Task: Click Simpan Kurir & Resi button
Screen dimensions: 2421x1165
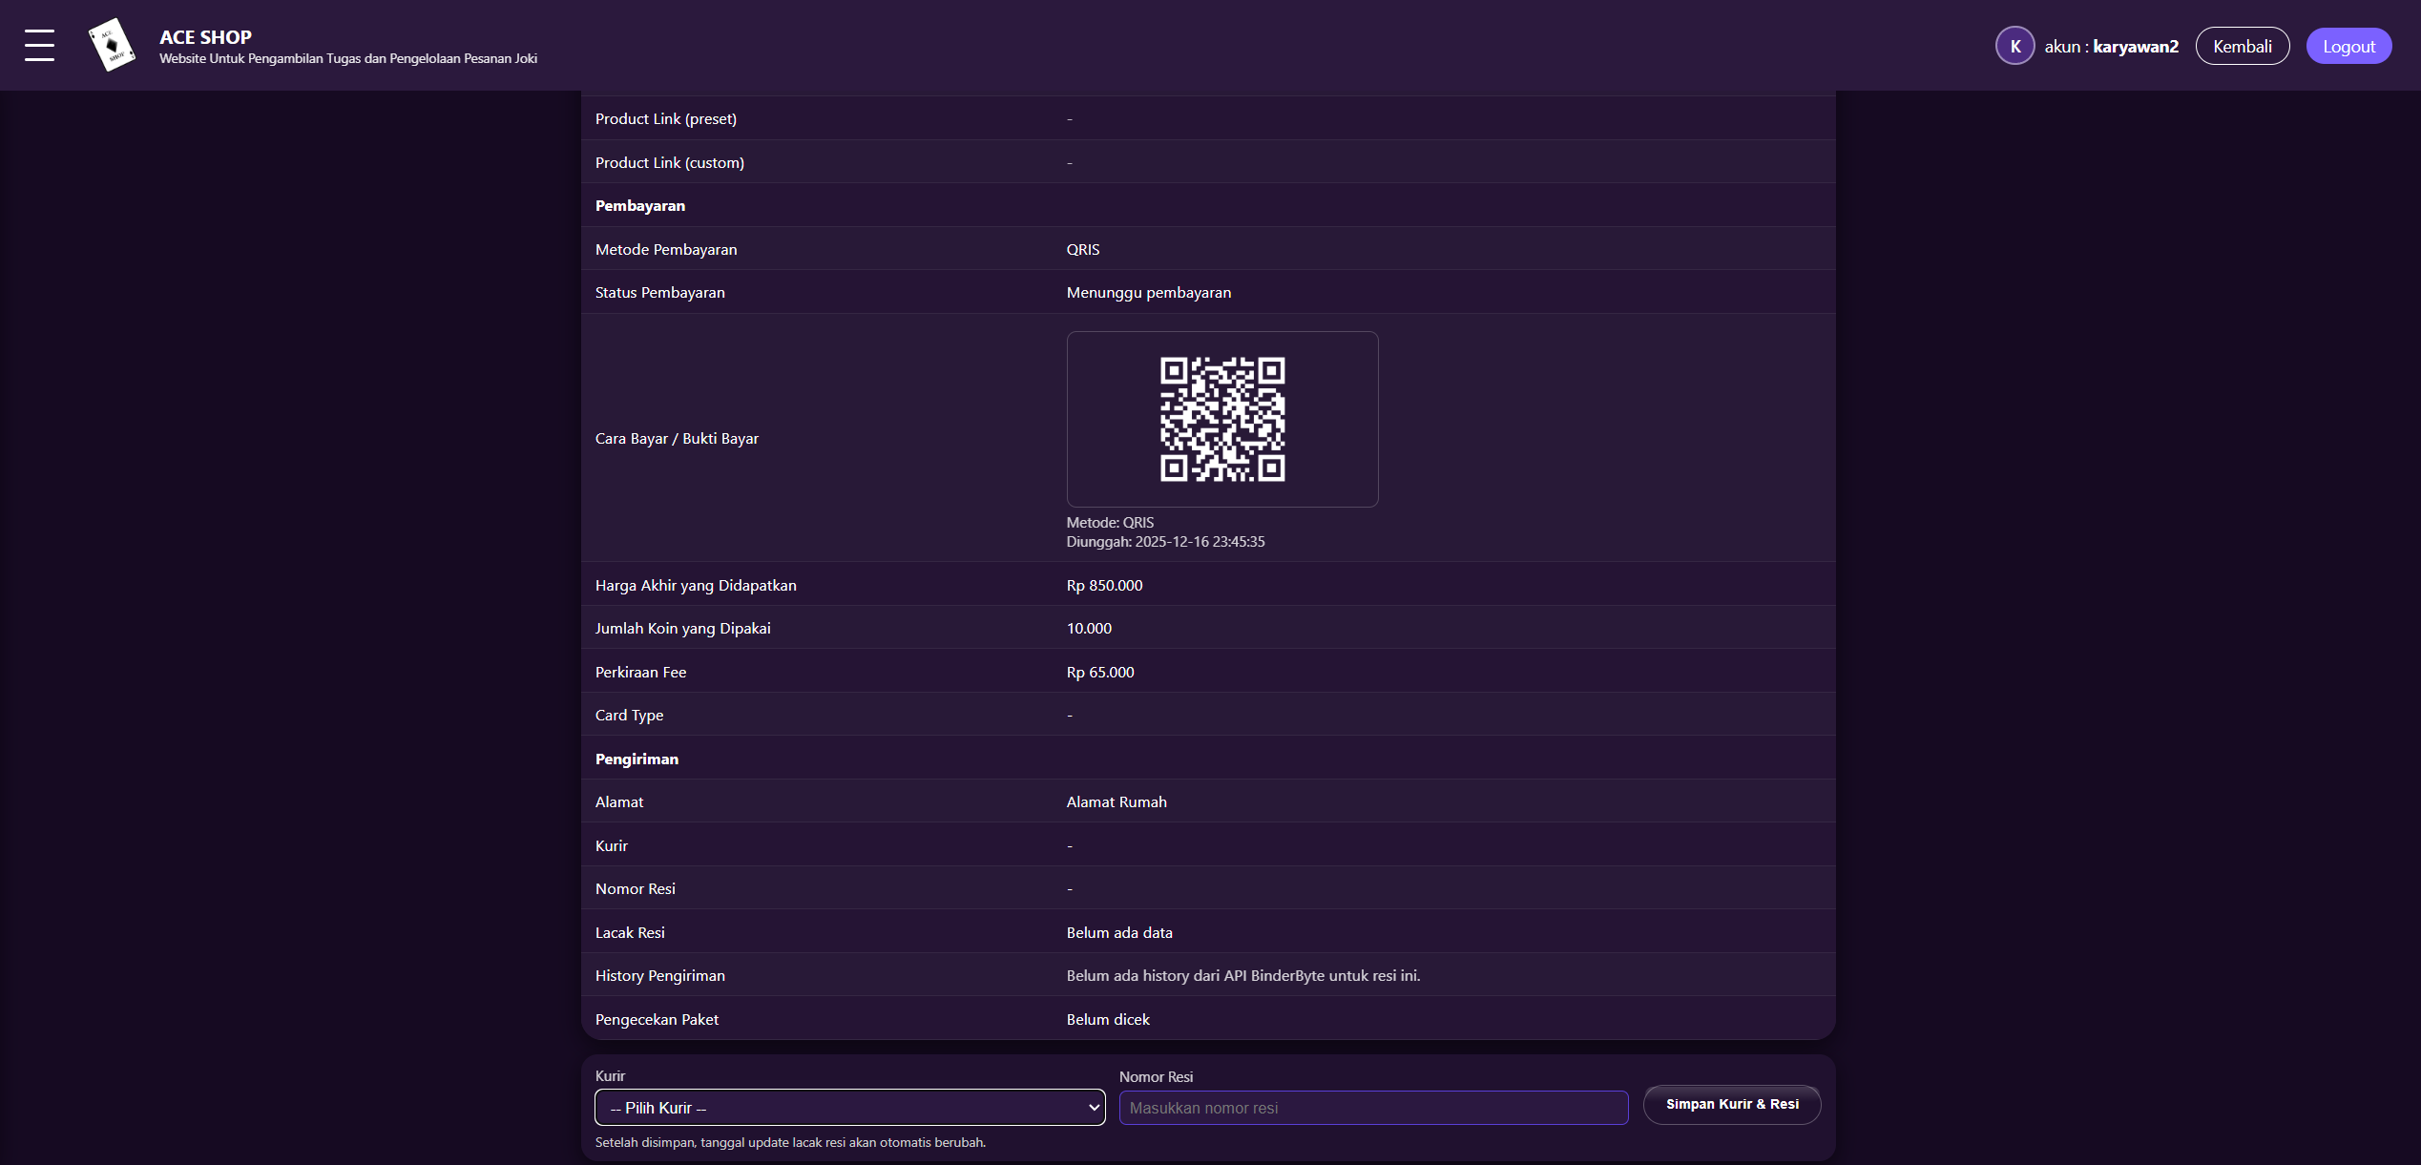Action: pyautogui.click(x=1731, y=1104)
